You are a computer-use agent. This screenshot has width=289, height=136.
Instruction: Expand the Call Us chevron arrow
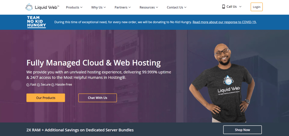(240, 7)
